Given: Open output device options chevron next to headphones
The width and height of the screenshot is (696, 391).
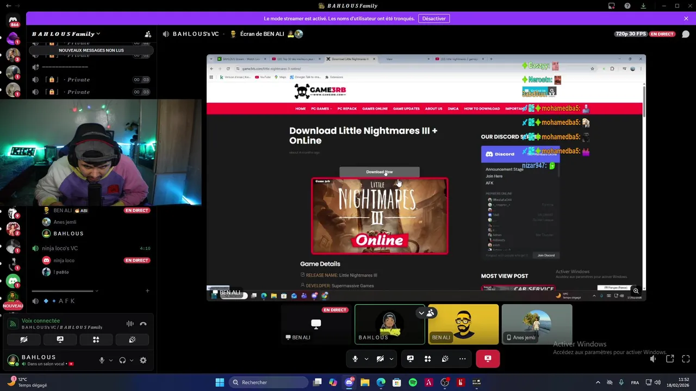Looking at the screenshot, I should [131, 360].
